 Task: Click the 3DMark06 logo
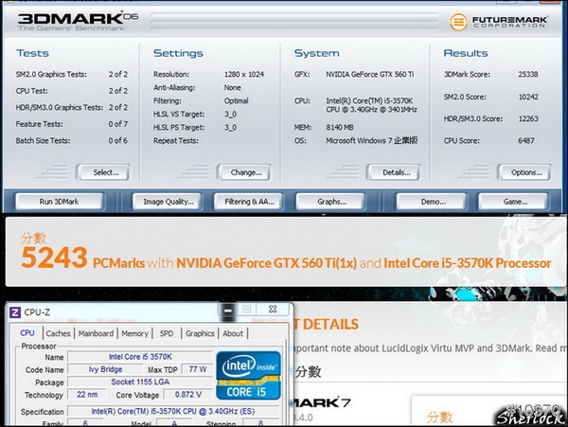pyautogui.click(x=71, y=21)
